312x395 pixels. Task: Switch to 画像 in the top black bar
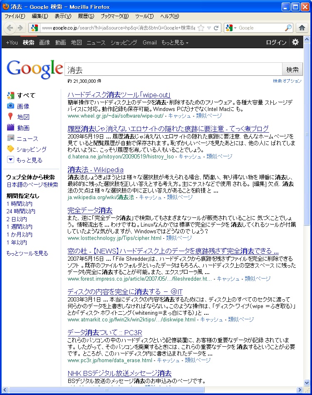coord(45,42)
